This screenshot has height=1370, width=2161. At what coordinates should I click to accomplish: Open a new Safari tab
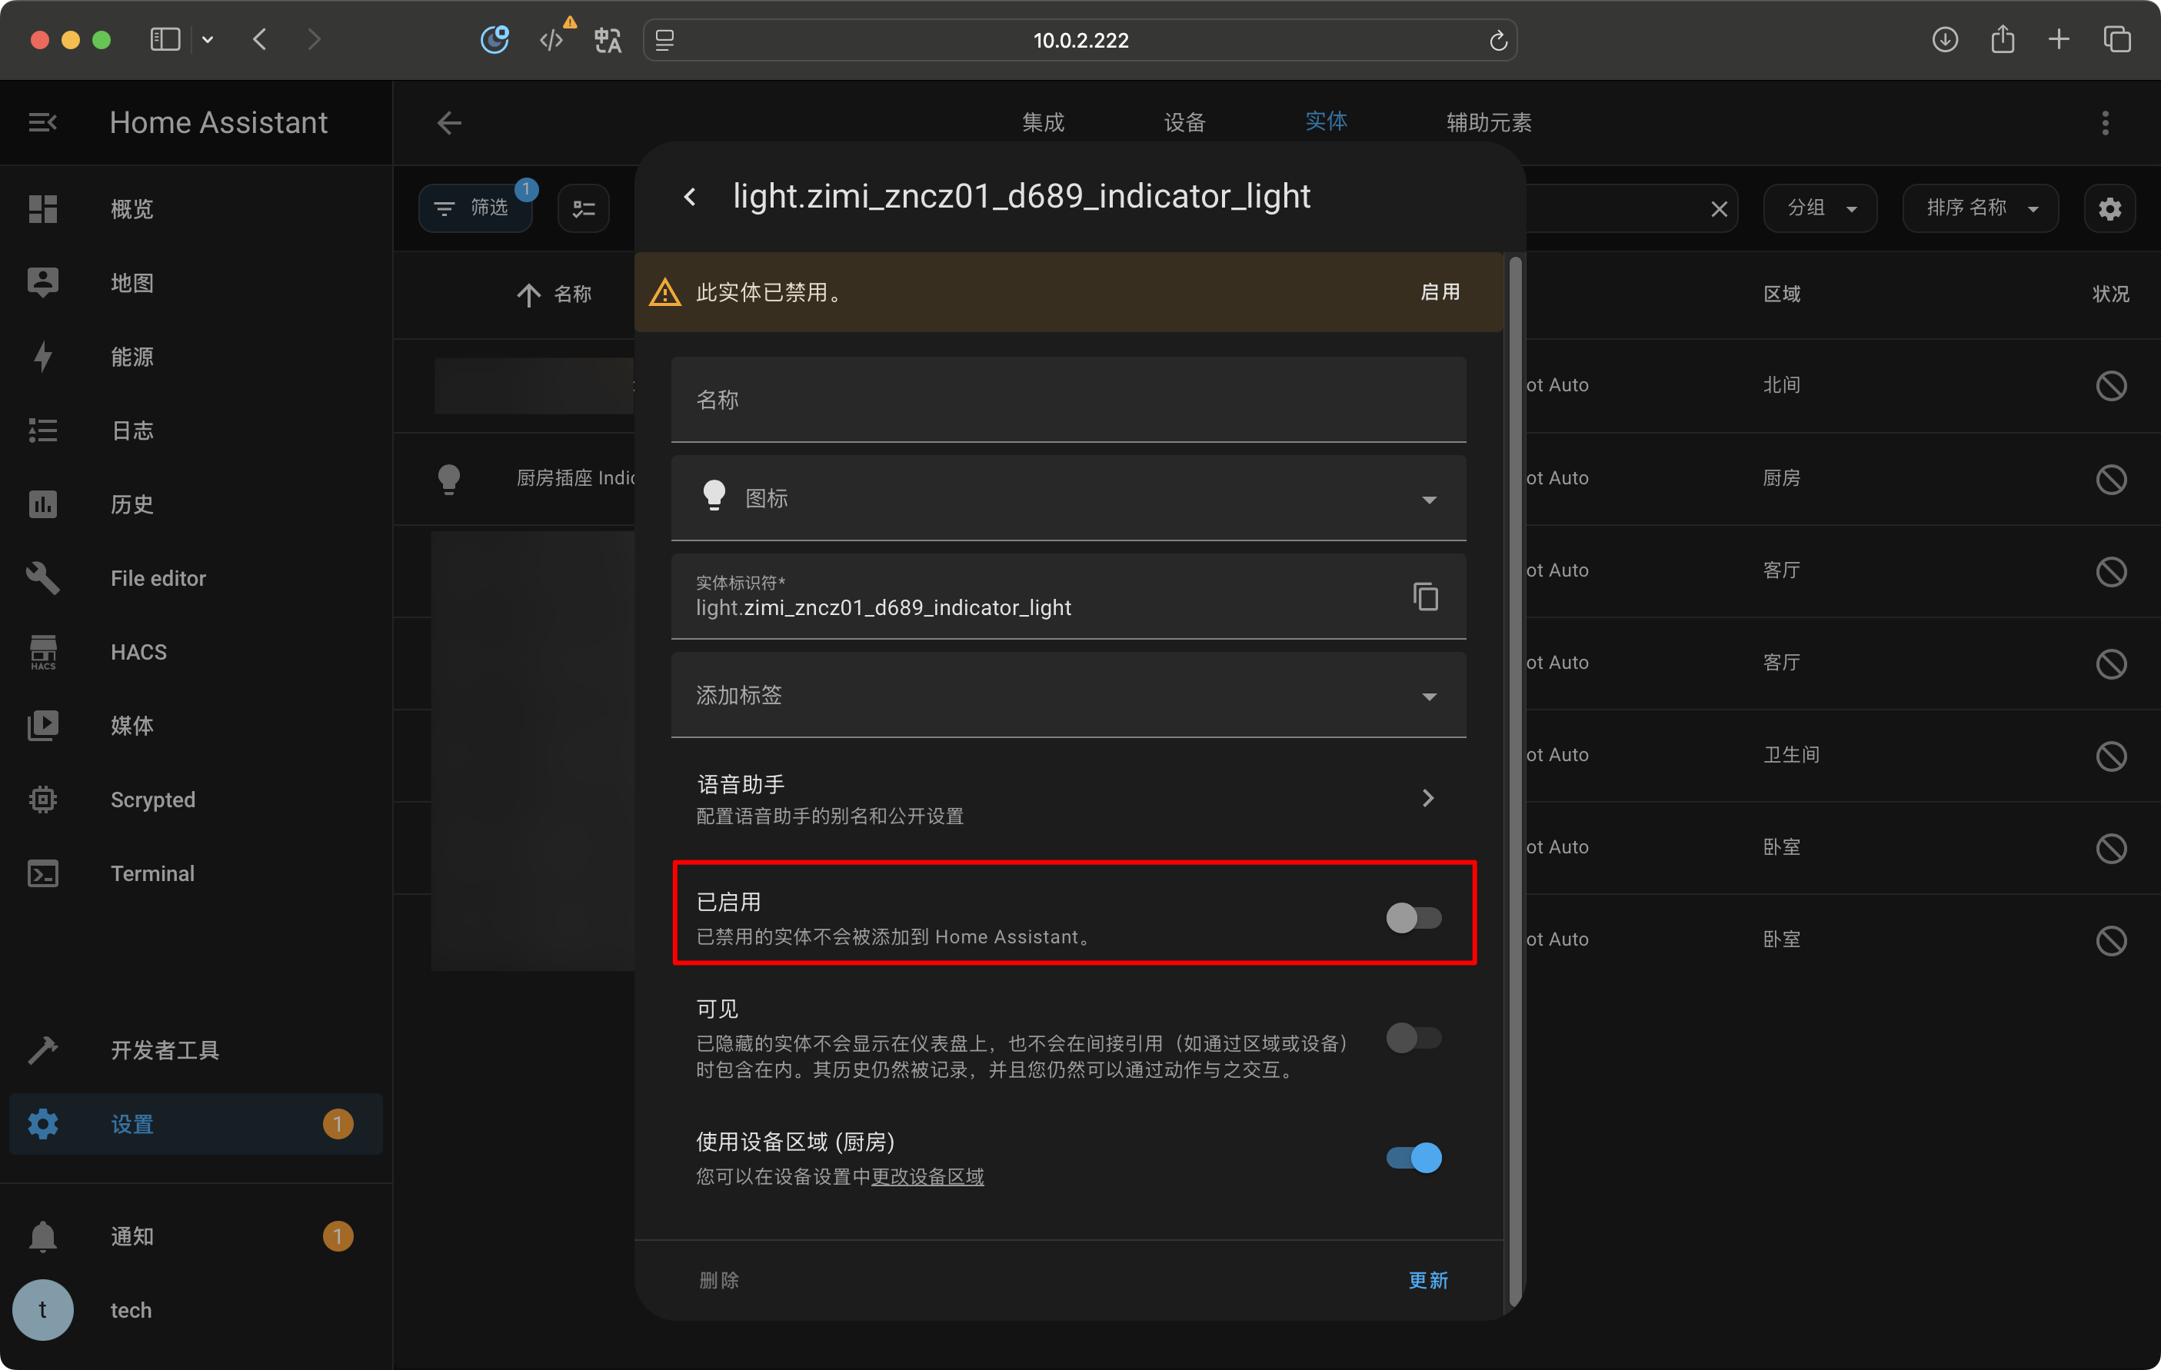click(x=2059, y=39)
